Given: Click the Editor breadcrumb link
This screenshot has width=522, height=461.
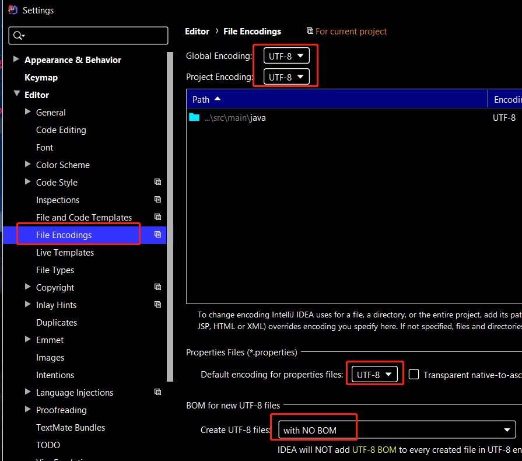Looking at the screenshot, I should click(x=197, y=32).
